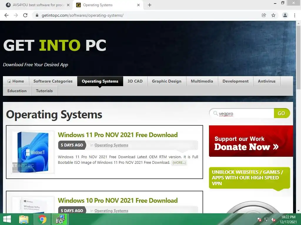Go to Home in site navigation
Screen dimensions: 301x225
pos(16,81)
